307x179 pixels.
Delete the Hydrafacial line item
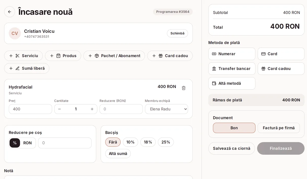point(184,88)
